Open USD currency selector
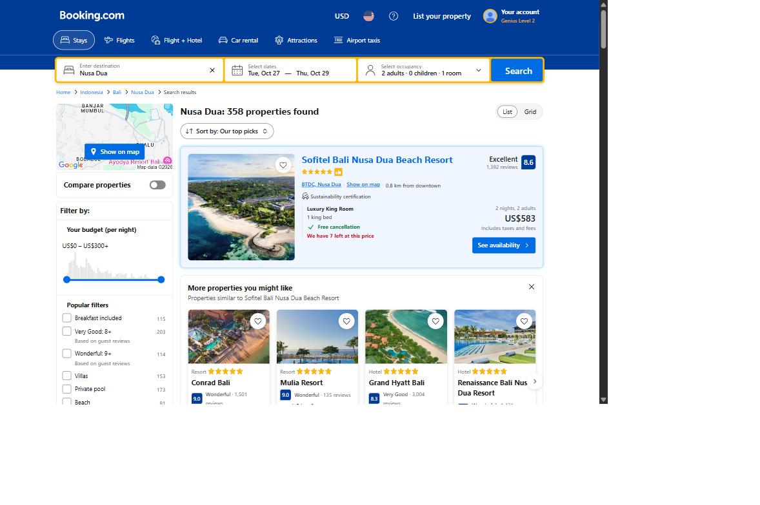760x505 pixels. (x=342, y=16)
